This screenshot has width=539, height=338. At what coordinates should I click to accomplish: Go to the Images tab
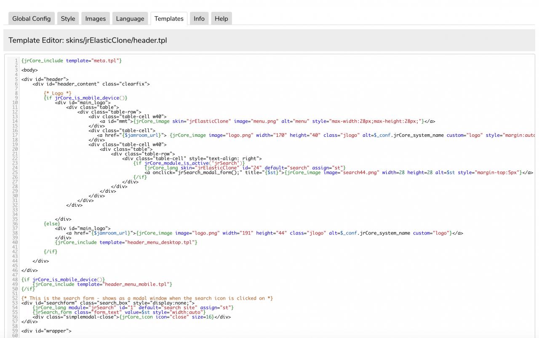pos(96,19)
